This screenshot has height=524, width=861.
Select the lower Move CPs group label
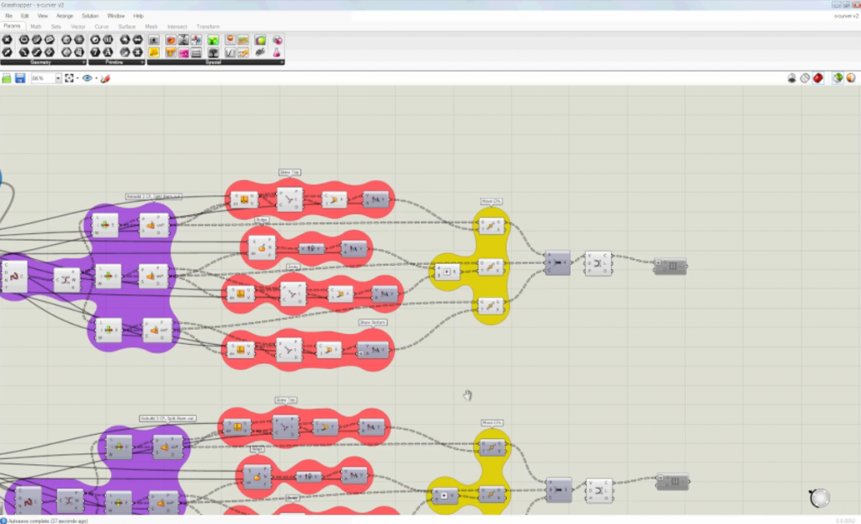(x=492, y=423)
